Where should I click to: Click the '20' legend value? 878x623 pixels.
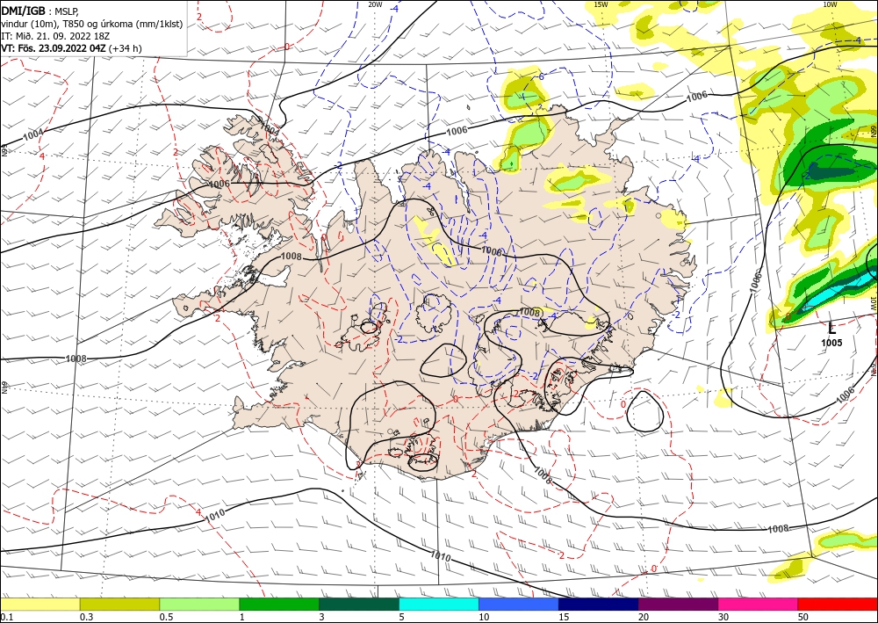pyautogui.click(x=644, y=617)
